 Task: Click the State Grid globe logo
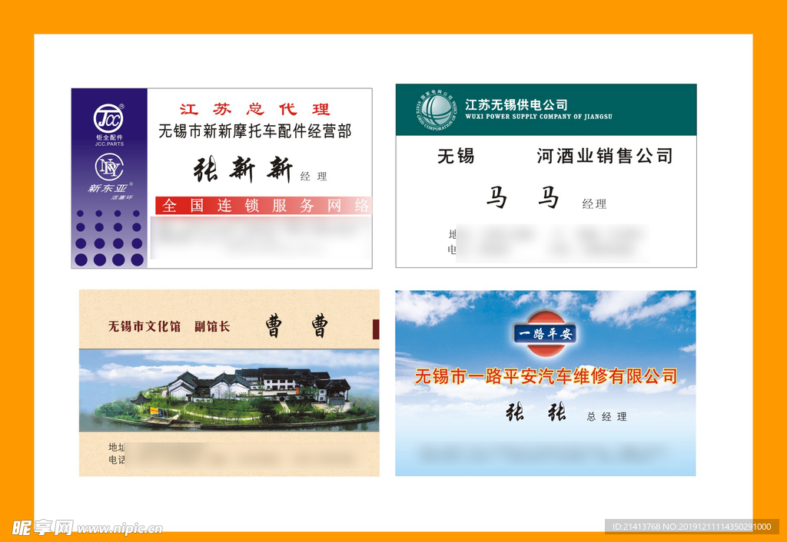click(436, 110)
